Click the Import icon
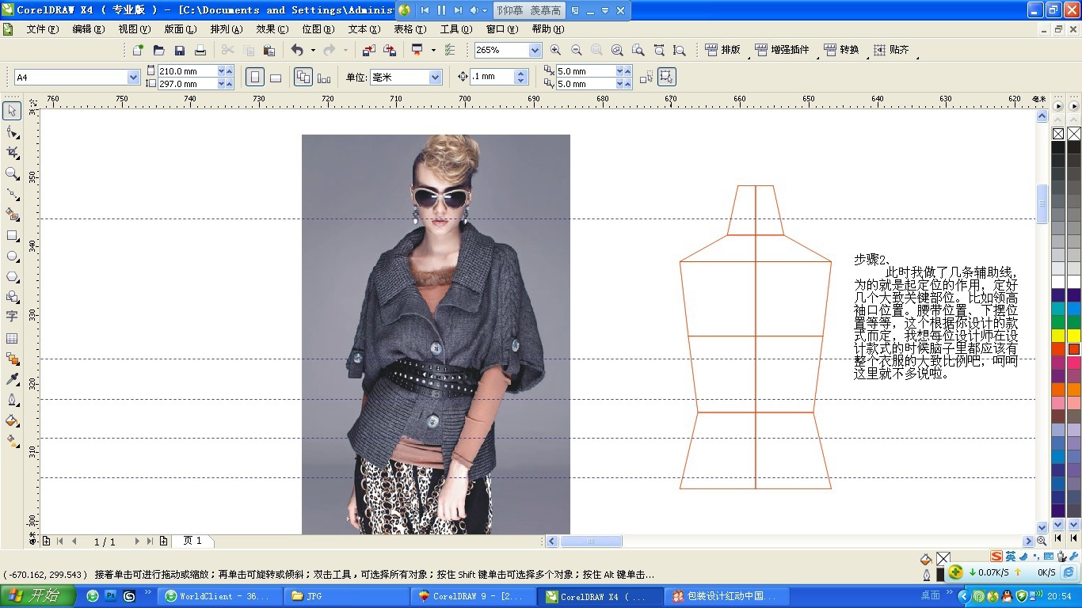This screenshot has width=1082, height=608. pyautogui.click(x=369, y=50)
